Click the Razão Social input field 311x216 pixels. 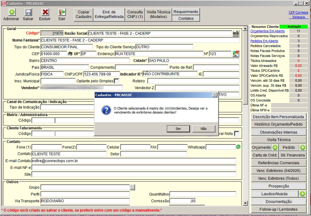point(160,33)
